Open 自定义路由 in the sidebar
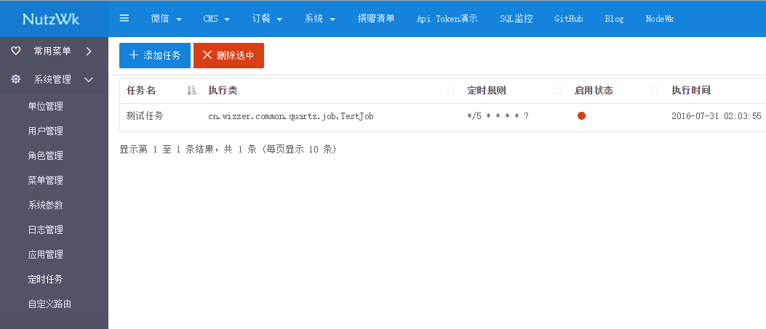Image resolution: width=766 pixels, height=329 pixels. (49, 304)
